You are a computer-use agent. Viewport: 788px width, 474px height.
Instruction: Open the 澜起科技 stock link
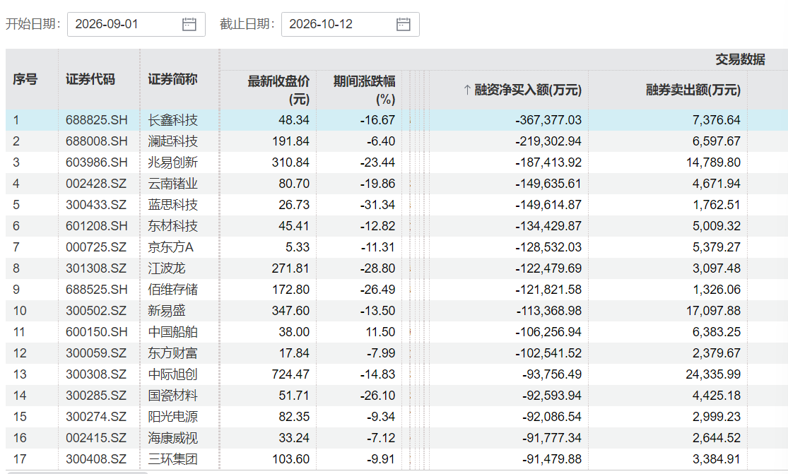(172, 141)
